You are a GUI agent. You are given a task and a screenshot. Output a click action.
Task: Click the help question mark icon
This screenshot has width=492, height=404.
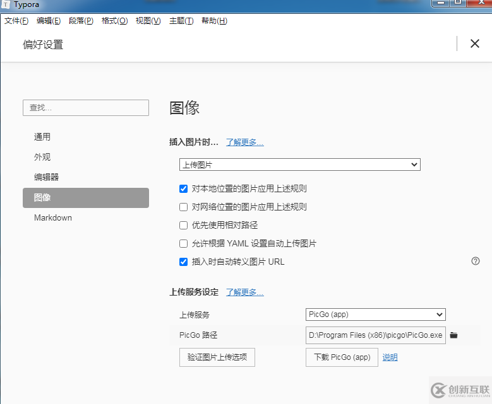476,261
